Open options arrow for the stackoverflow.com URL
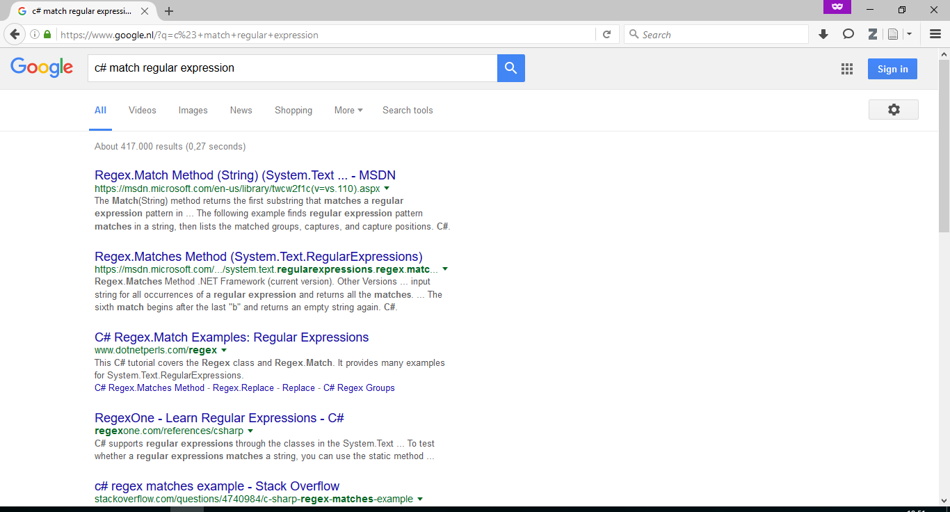 click(x=419, y=499)
